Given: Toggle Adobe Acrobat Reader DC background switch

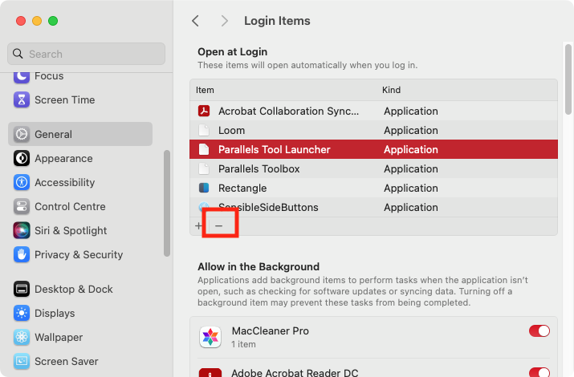Looking at the screenshot, I should [x=539, y=372].
